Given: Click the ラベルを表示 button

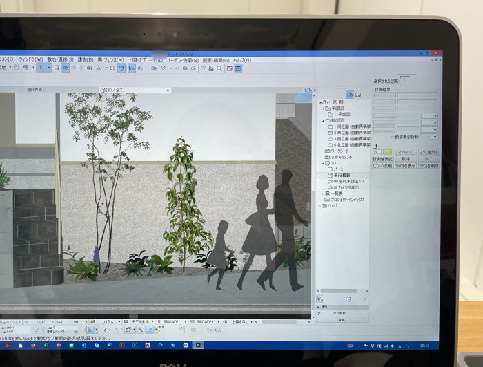Looking at the screenshot, I should tap(406, 166).
